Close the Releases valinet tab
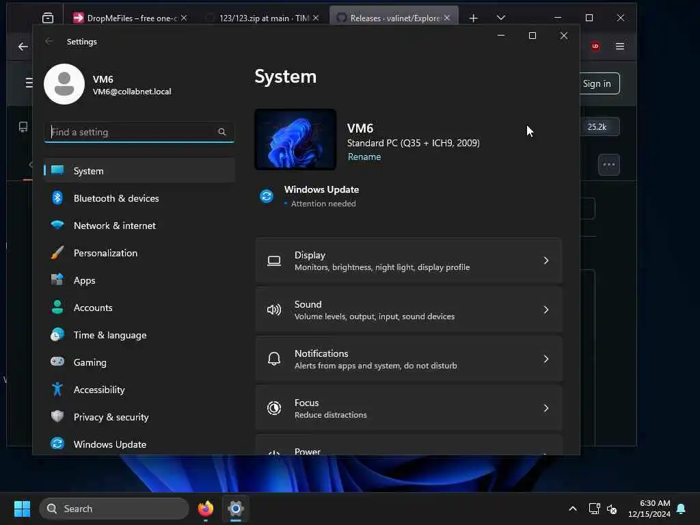 [447, 18]
